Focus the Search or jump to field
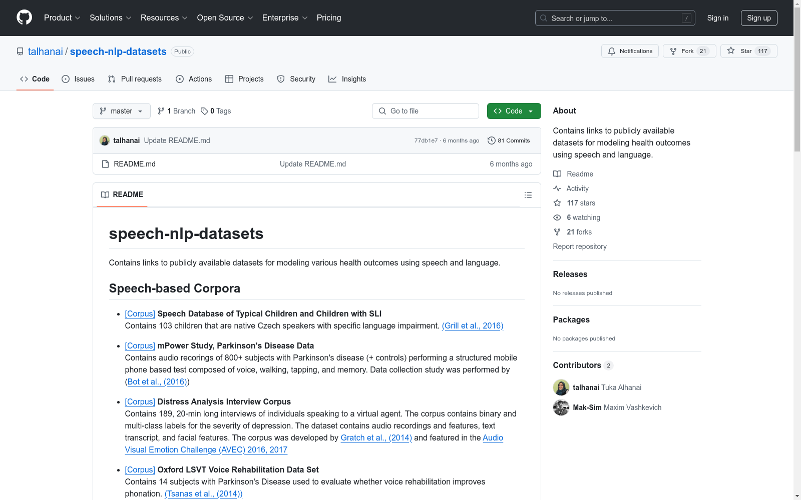 615,18
